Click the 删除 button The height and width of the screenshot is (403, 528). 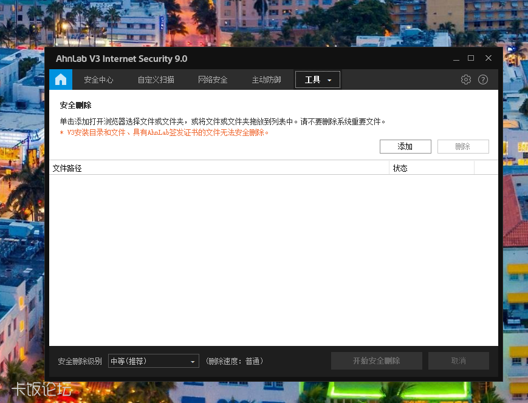tap(462, 146)
